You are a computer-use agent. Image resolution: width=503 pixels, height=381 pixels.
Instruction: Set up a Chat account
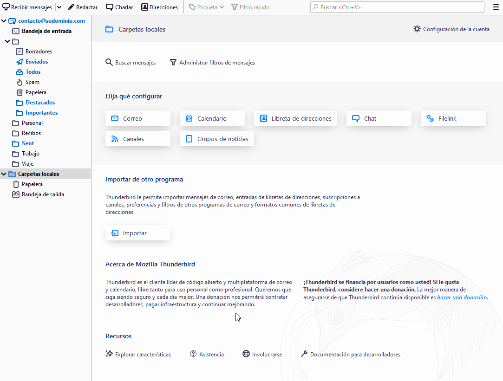[379, 118]
